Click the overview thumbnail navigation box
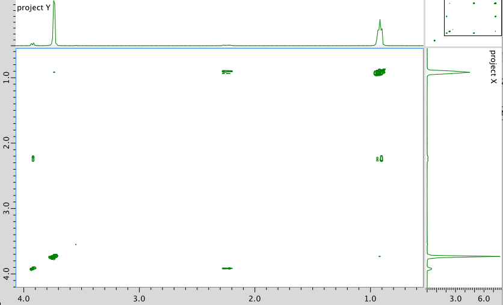 (x=472, y=17)
